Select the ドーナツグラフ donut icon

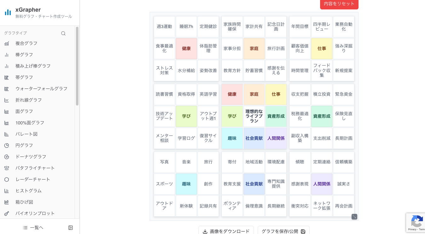7,157
